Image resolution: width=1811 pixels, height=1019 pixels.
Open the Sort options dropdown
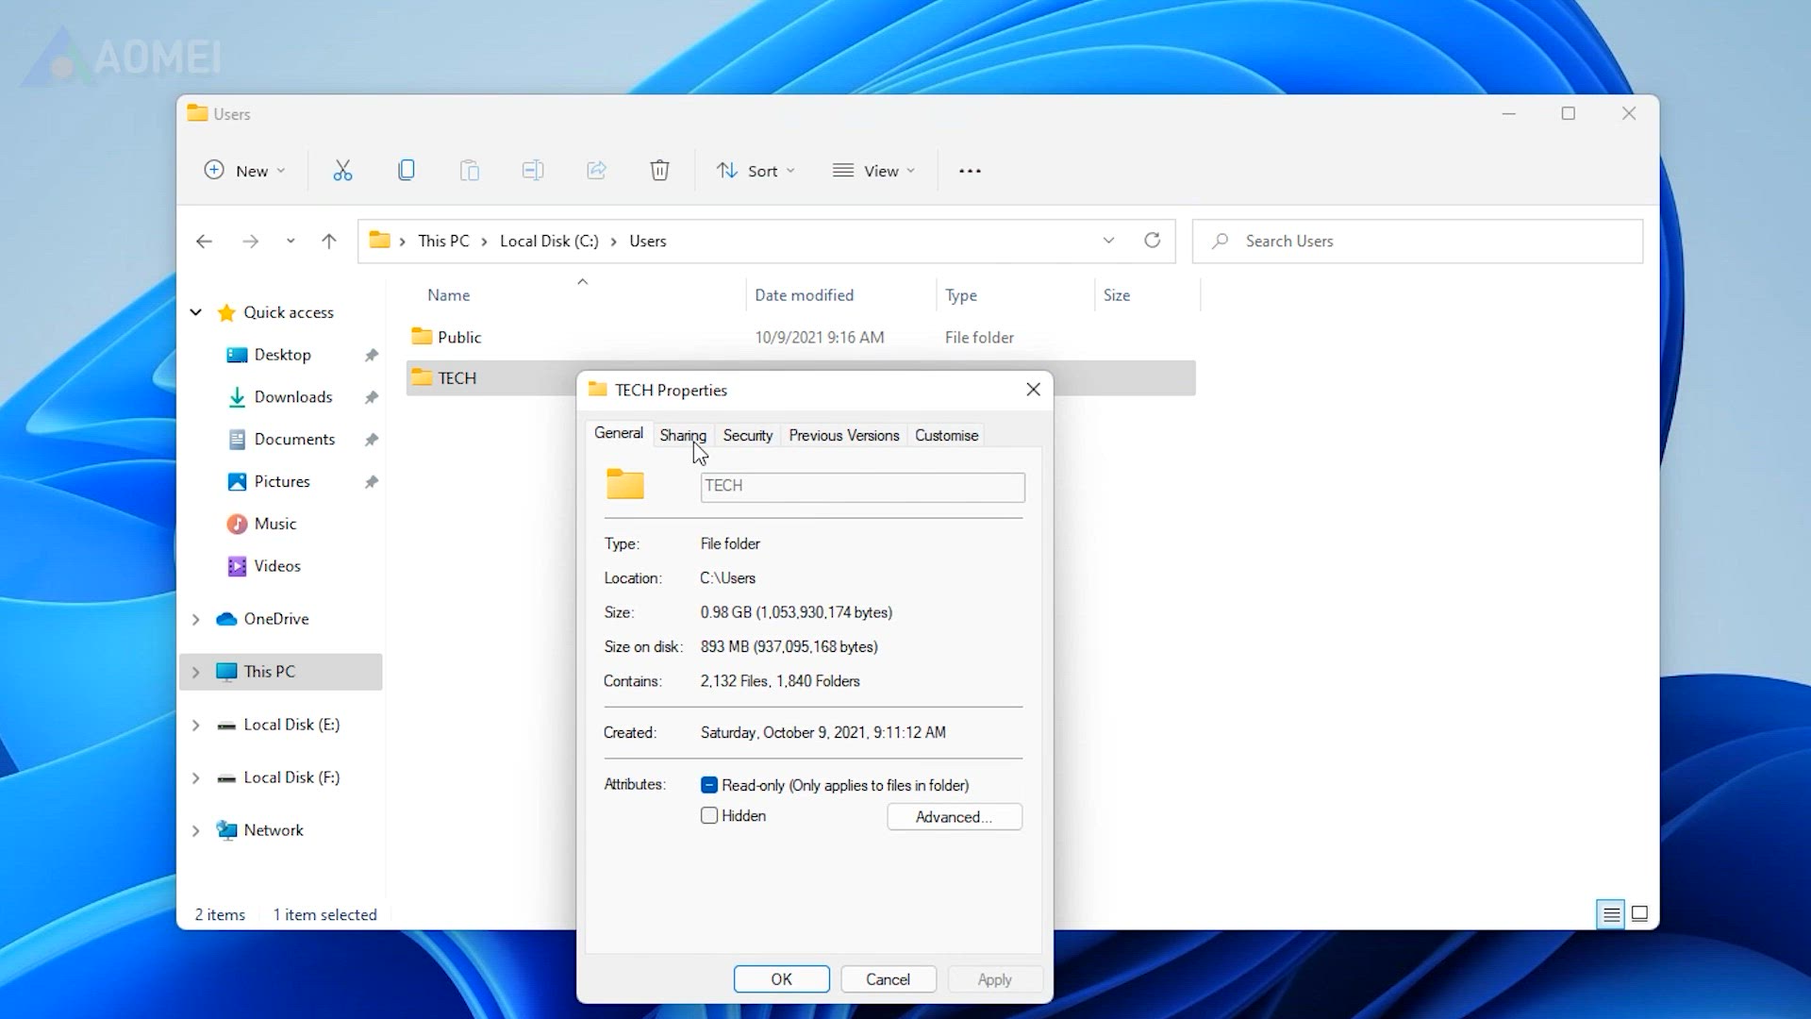click(756, 171)
